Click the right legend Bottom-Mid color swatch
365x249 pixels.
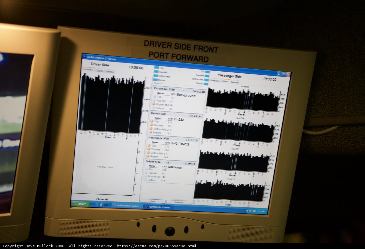(207, 80)
